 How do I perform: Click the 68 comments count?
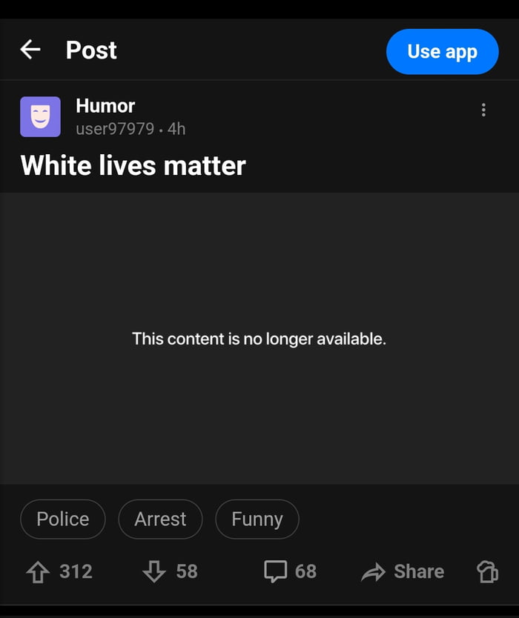[305, 571]
